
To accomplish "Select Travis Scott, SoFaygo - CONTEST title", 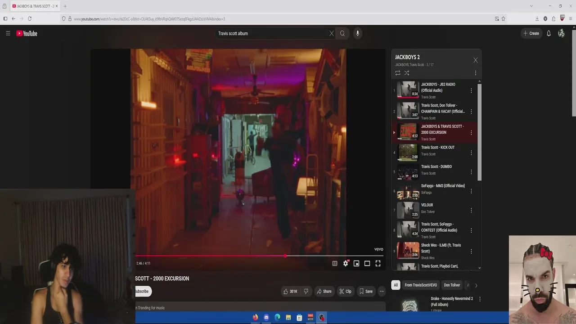I will (439, 227).
